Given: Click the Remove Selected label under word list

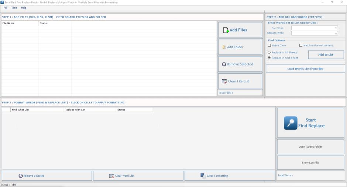Looking at the screenshot, I should pyautogui.click(x=34, y=176).
